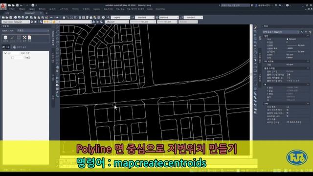Open the Autodesk App Store cart icon
This screenshot has width=313, height=176.
[x=276, y=5]
